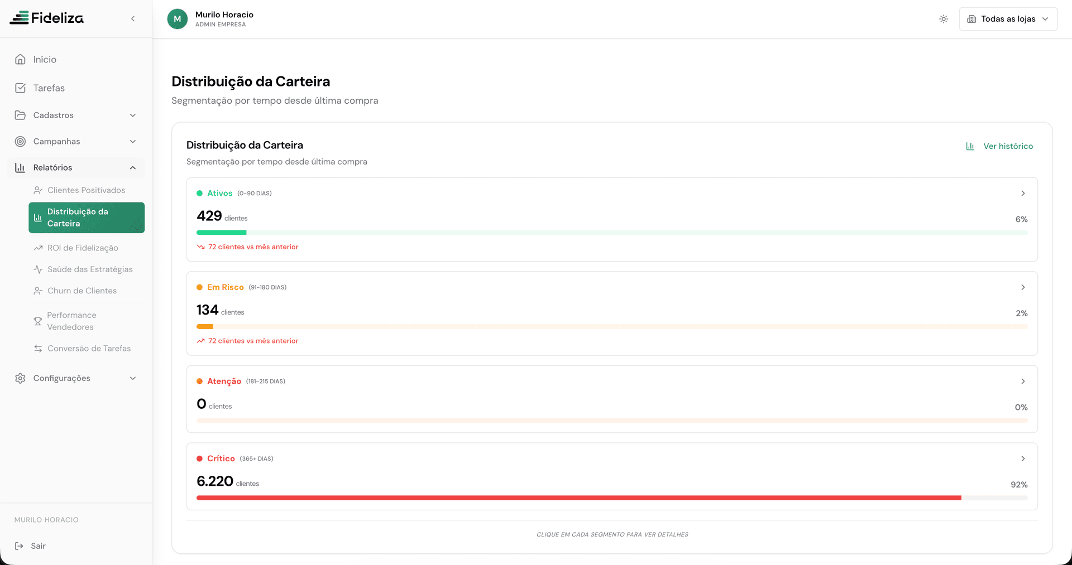Click the Saúde das Estratégias pulse icon

pos(38,269)
